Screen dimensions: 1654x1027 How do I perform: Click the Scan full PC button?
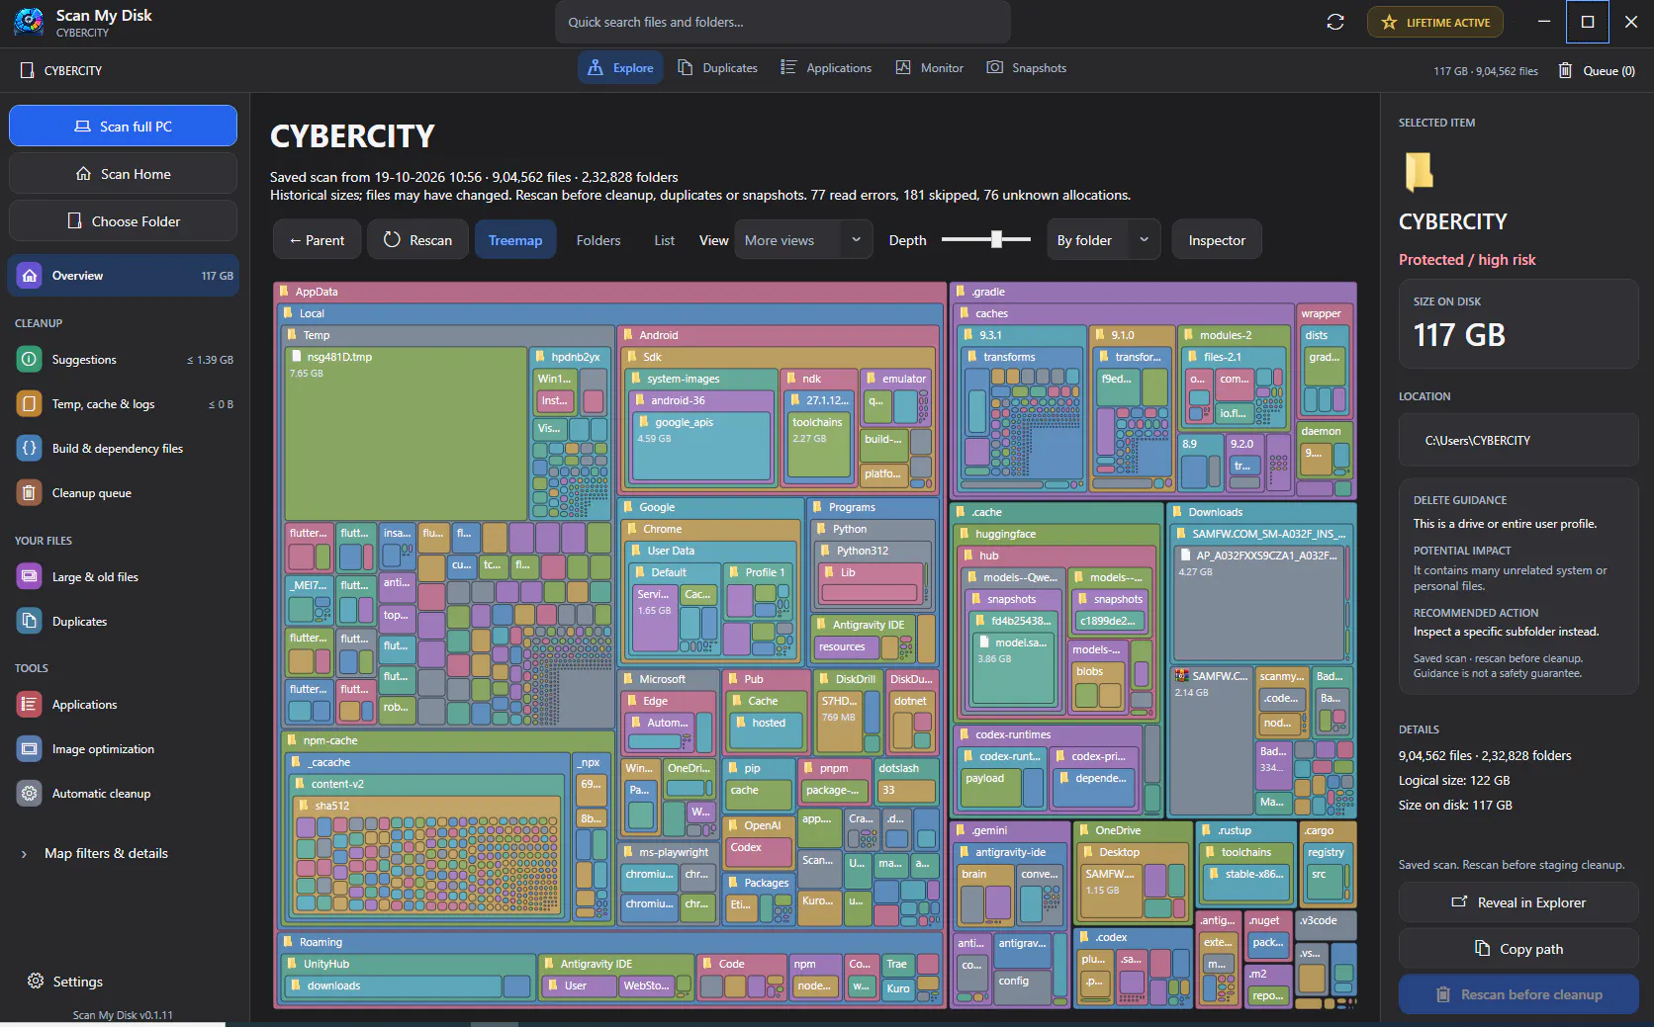click(123, 127)
